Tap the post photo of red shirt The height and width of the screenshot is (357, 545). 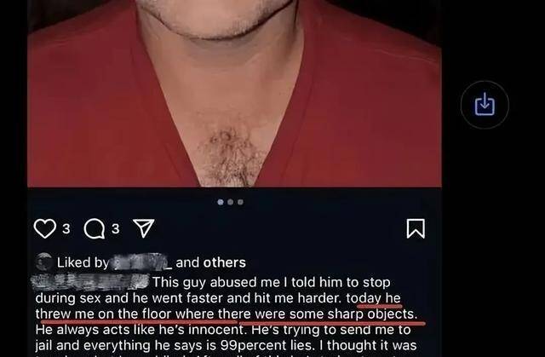234,93
